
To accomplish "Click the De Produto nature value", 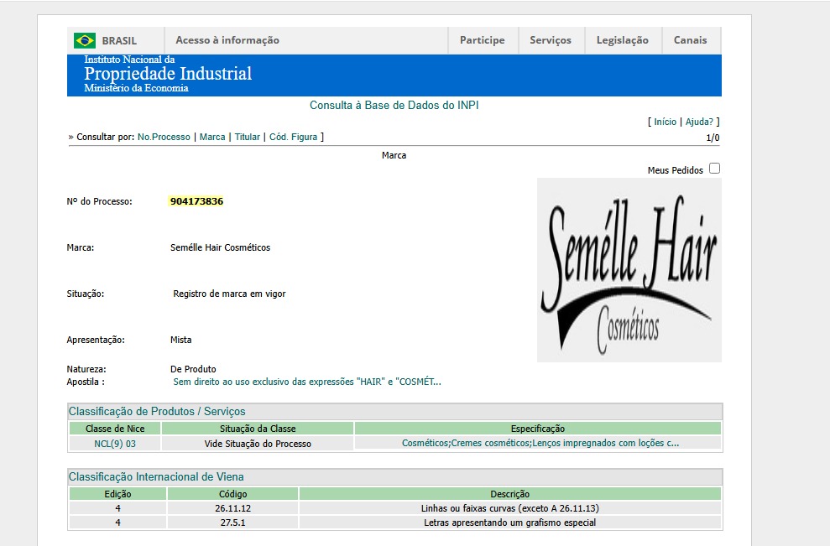I will 193,369.
